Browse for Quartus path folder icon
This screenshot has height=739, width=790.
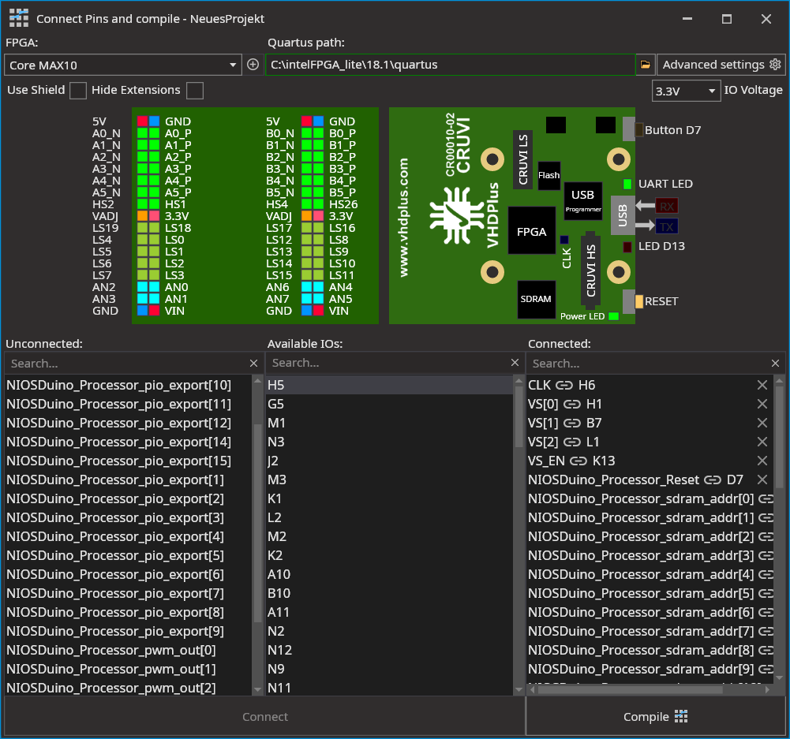pos(646,65)
